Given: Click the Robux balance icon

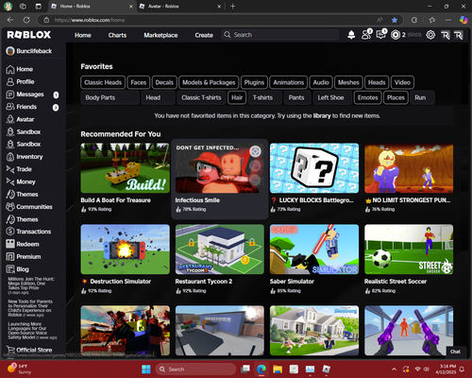Looking at the screenshot, I should coord(396,35).
